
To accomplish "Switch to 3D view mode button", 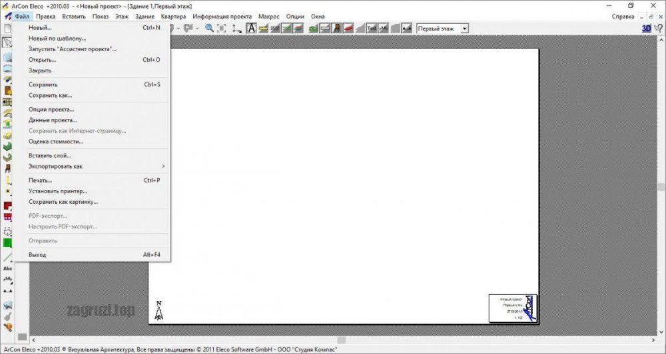I will coord(646,29).
